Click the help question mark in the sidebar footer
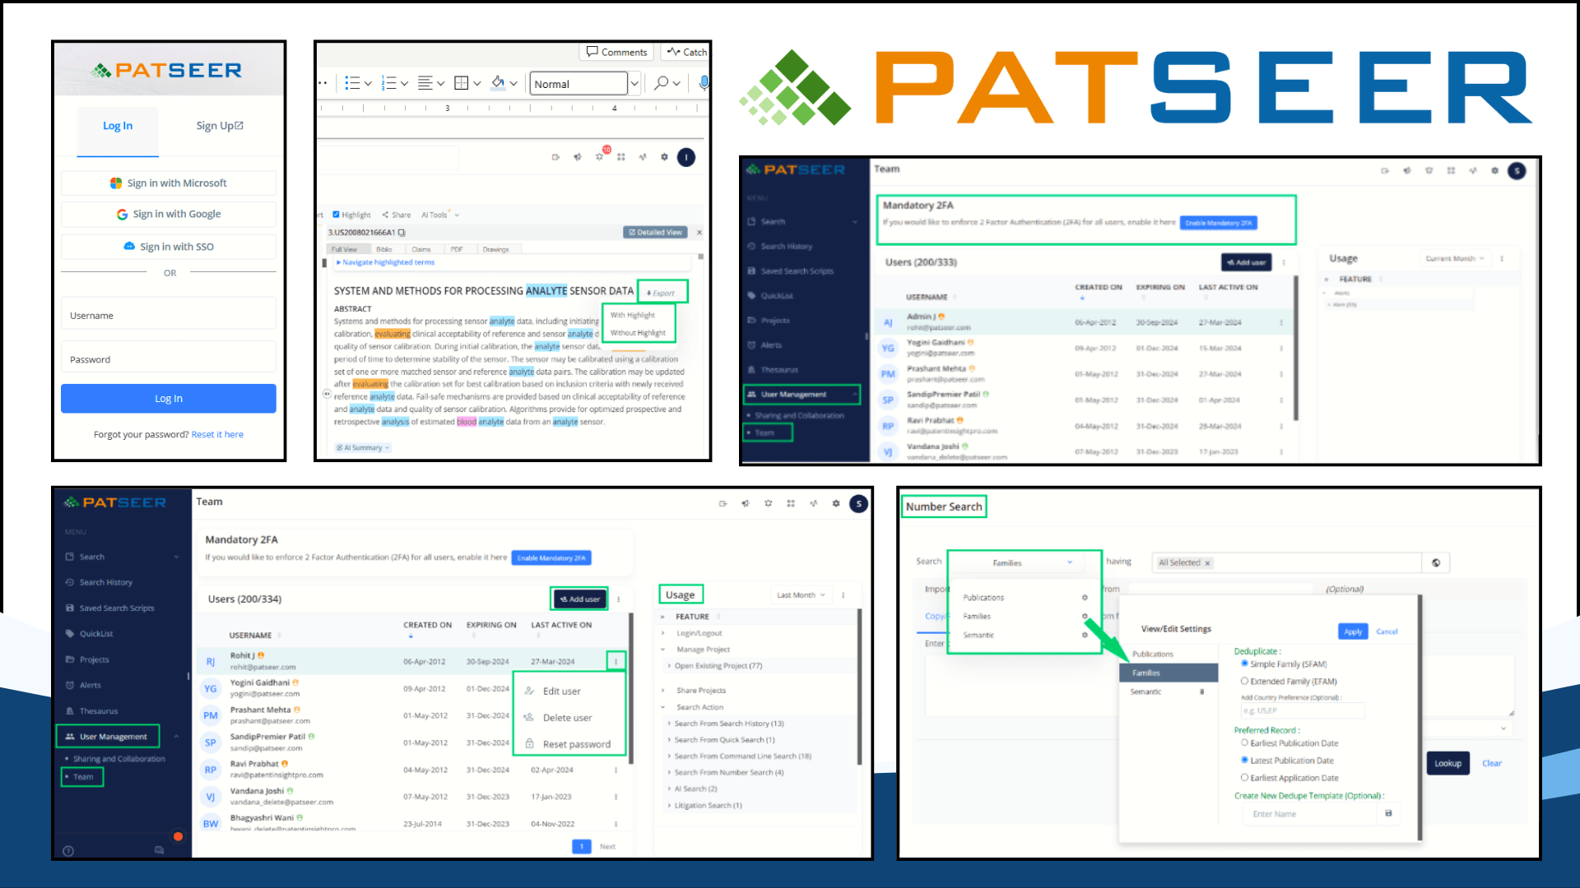This screenshot has width=1580, height=888. click(x=68, y=850)
